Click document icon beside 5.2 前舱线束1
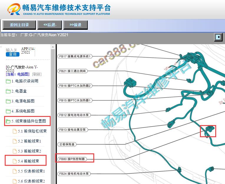This screenshot has height=184, width=225. pyautogui.click(x=15, y=141)
